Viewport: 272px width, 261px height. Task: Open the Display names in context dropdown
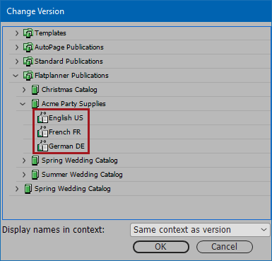[x=200, y=230]
